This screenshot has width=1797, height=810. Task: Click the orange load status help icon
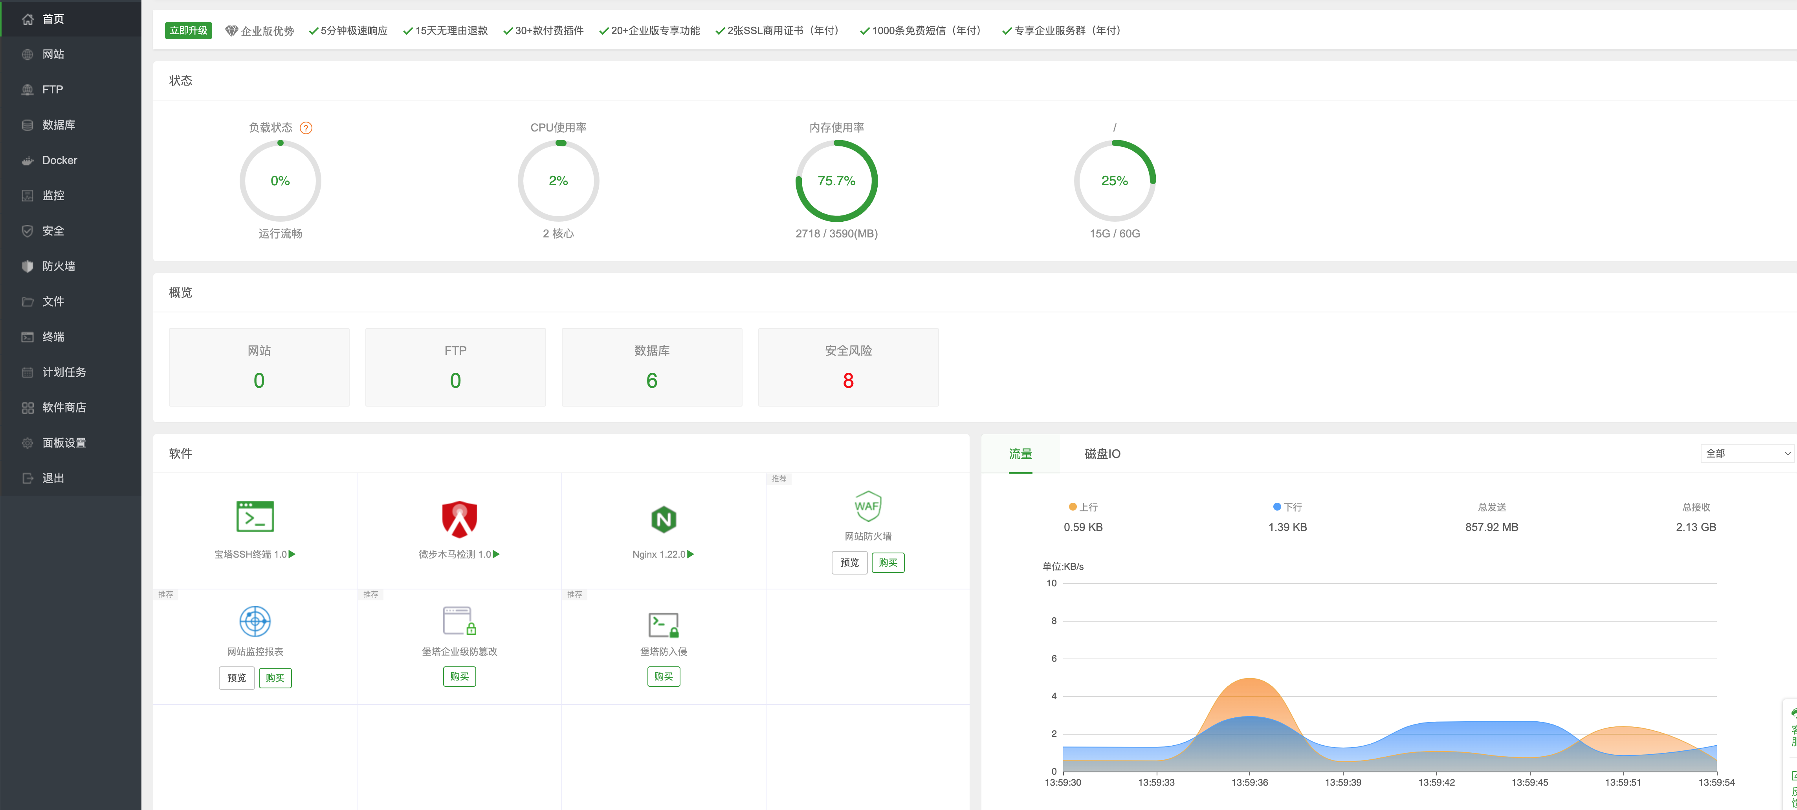(306, 128)
